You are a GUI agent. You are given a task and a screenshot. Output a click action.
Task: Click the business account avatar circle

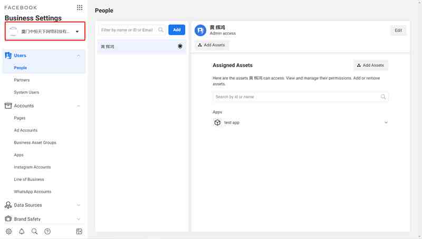(x=13, y=32)
